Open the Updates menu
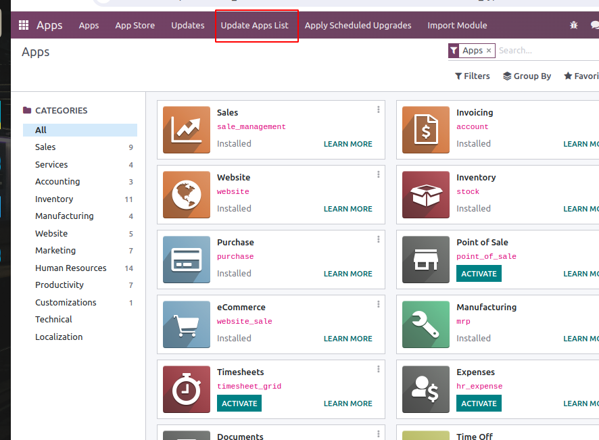The height and width of the screenshot is (440, 599). [187, 25]
